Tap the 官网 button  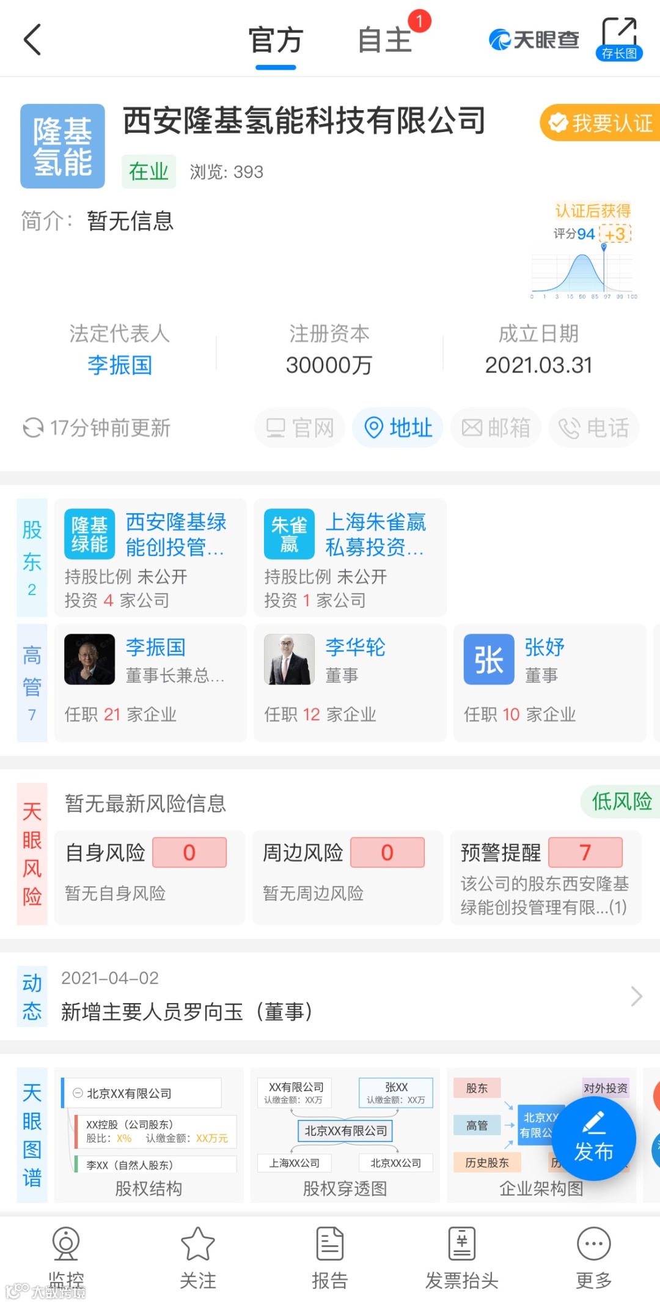coord(299,428)
